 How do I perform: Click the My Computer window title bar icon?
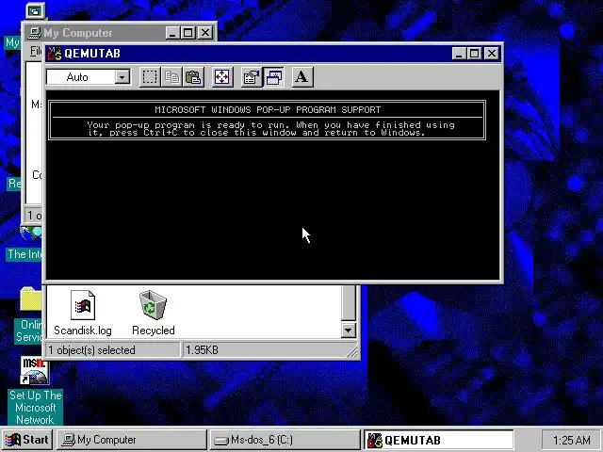[x=35, y=33]
